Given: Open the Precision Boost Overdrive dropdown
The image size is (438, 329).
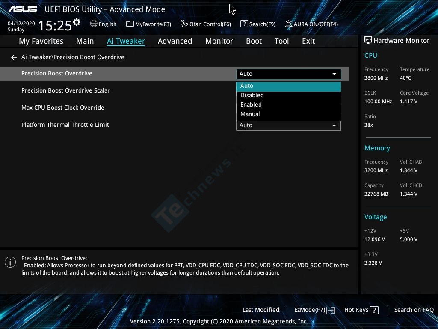Looking at the screenshot, I should point(289,74).
